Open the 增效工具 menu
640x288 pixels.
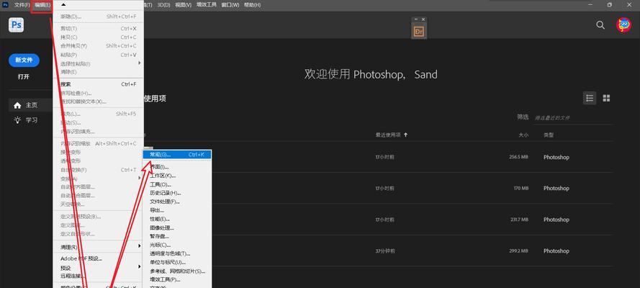click(x=206, y=5)
